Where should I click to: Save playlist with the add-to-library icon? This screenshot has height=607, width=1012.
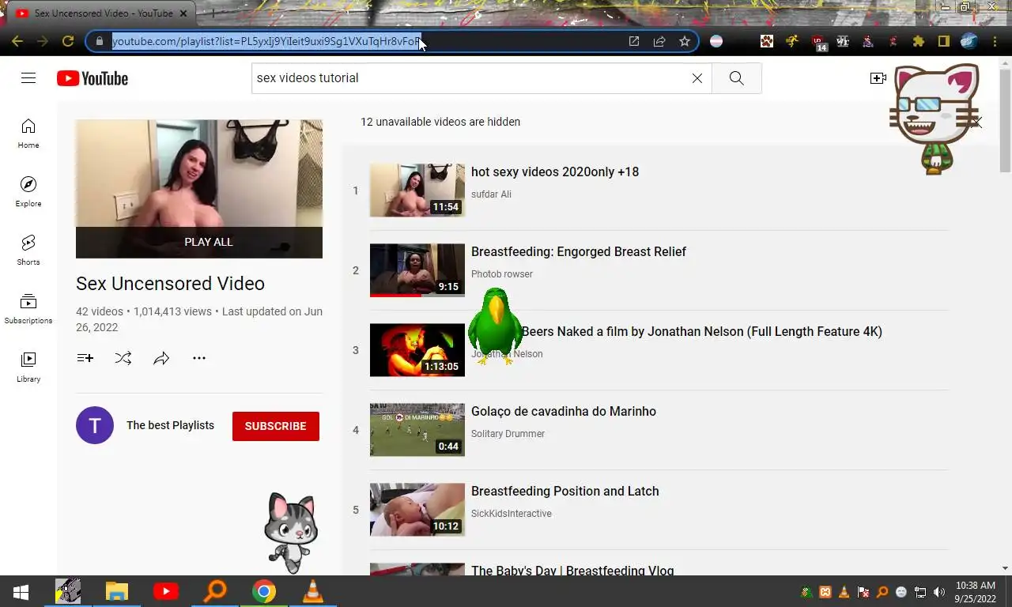85,358
